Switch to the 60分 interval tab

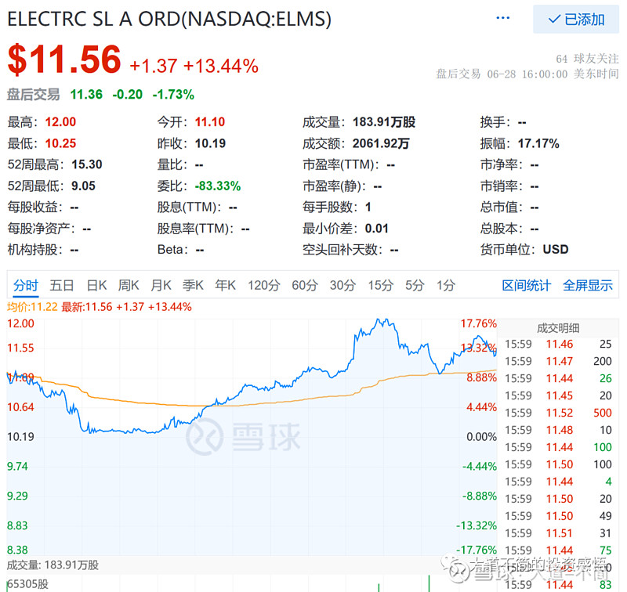tap(305, 286)
